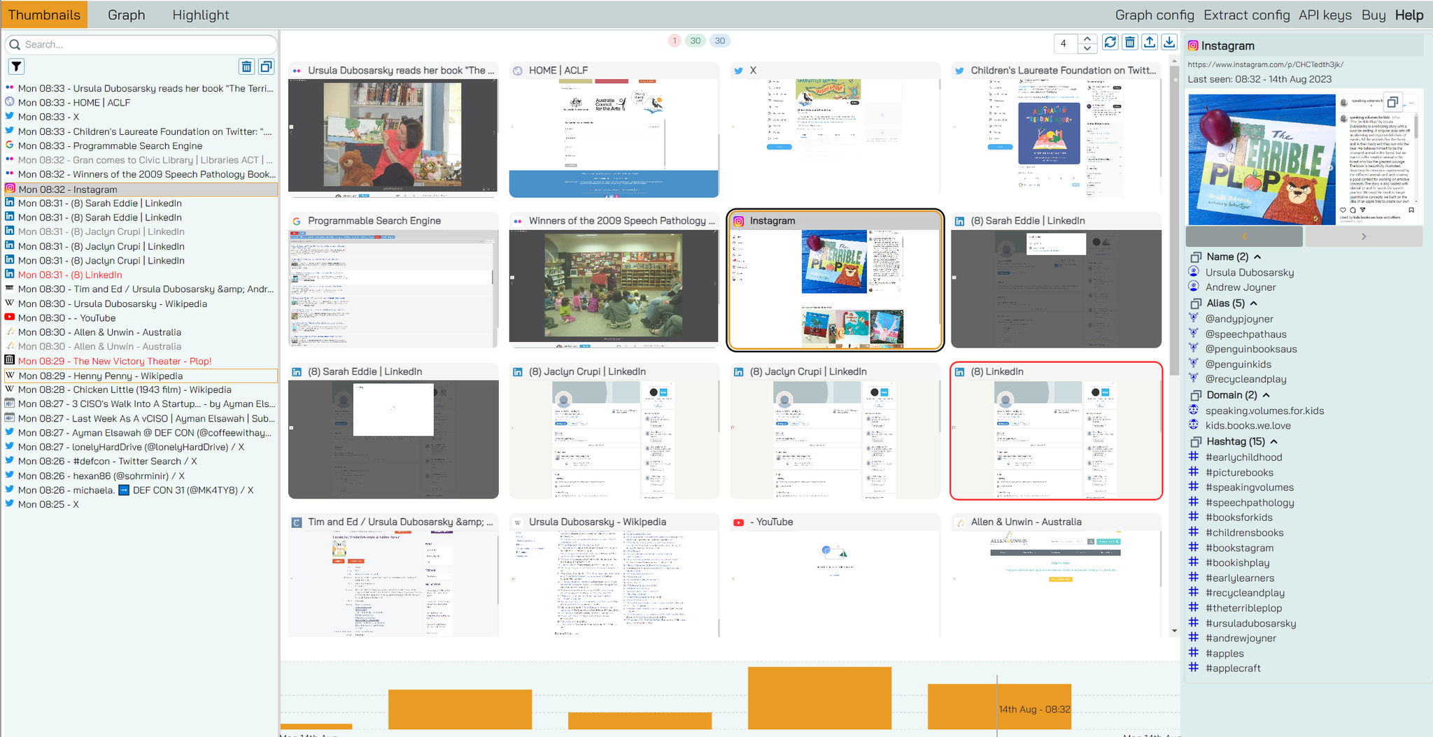Click copy icon over the Instagram preview image

[x=1392, y=102]
